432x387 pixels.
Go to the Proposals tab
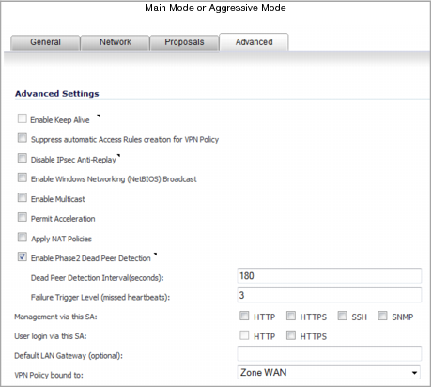pos(184,42)
